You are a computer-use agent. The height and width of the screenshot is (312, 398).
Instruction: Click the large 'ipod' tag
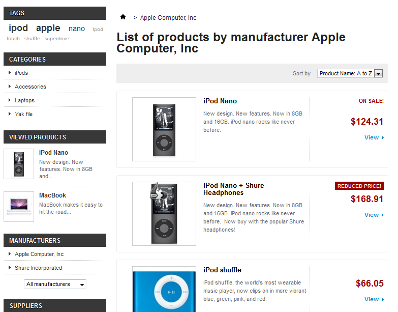click(18, 29)
